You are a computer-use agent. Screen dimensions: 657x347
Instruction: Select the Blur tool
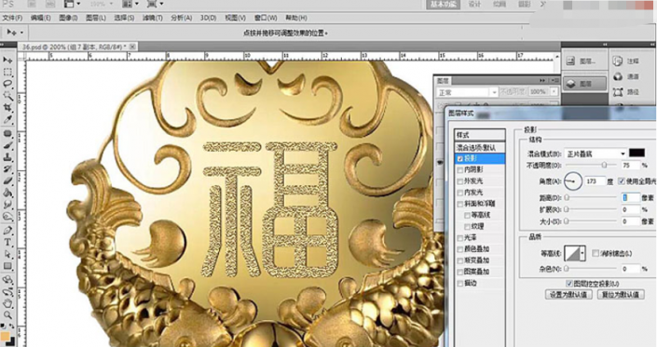click(7, 205)
